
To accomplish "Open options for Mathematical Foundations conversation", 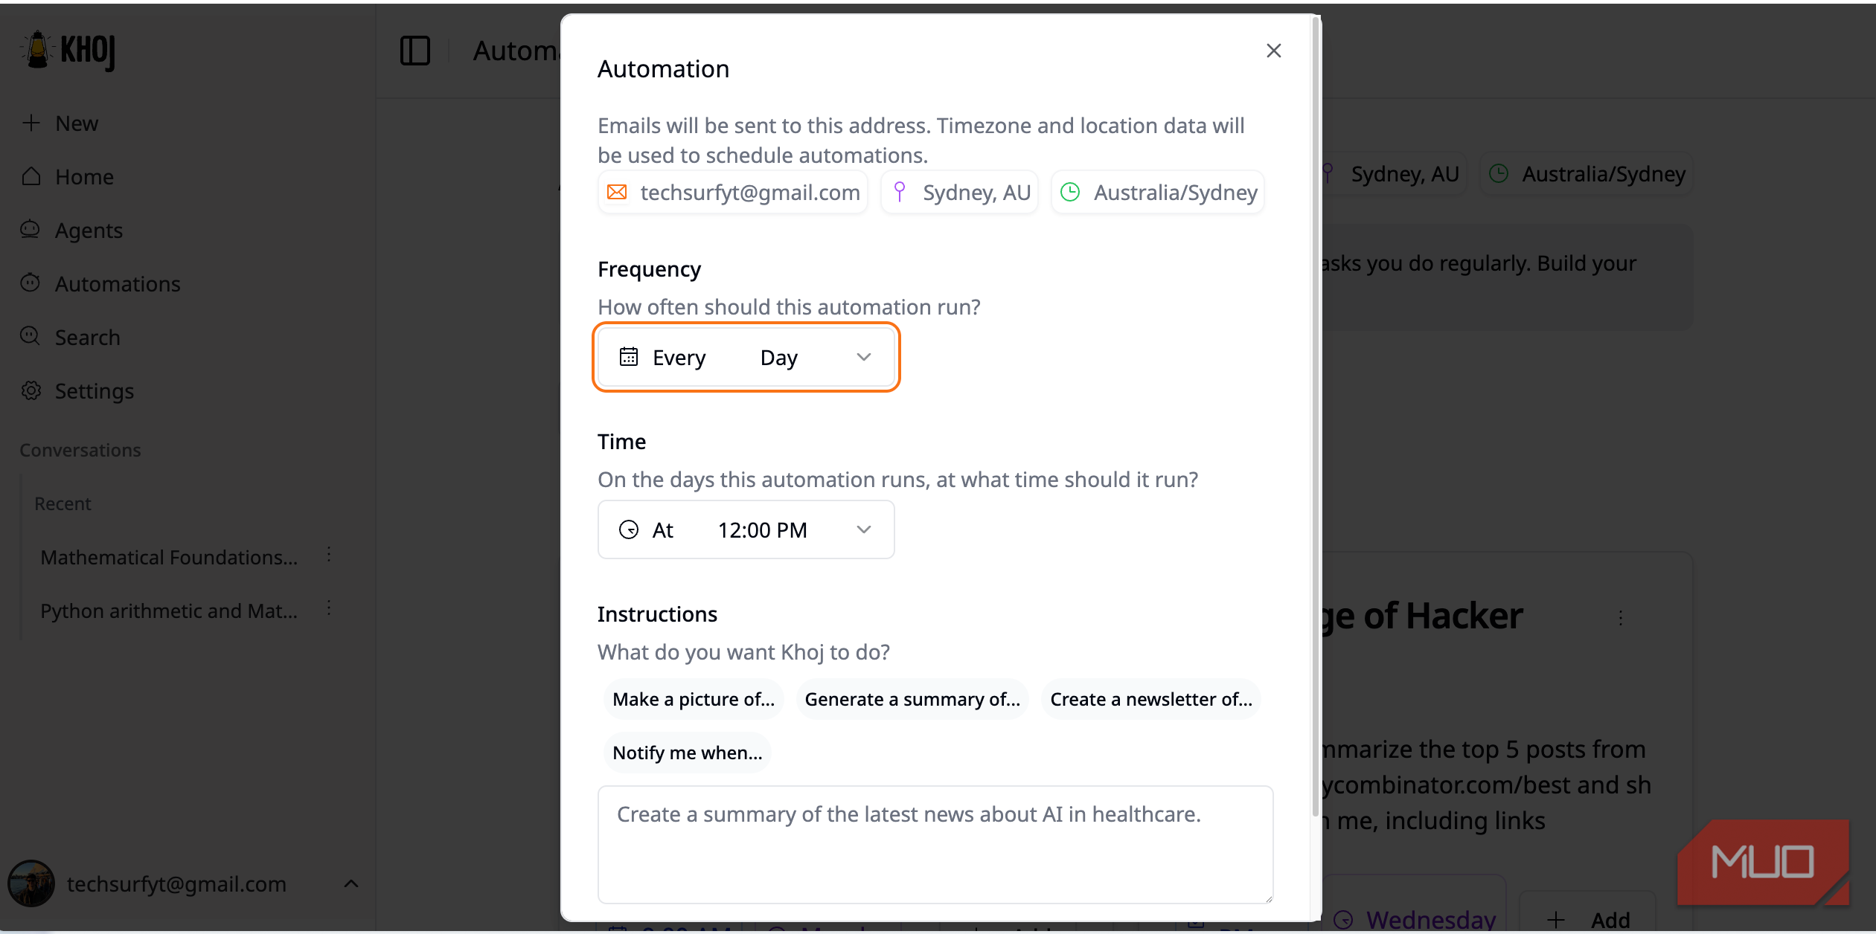I will [x=329, y=555].
